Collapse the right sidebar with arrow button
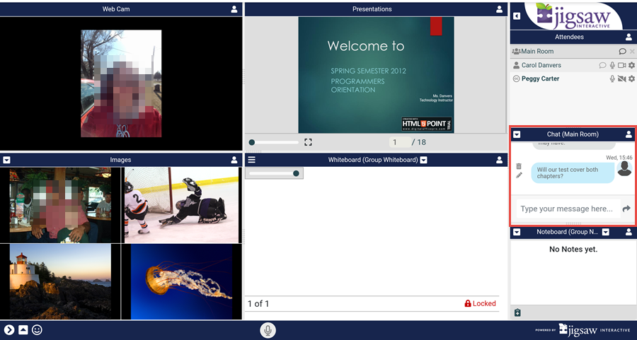637x340 pixels. [517, 16]
